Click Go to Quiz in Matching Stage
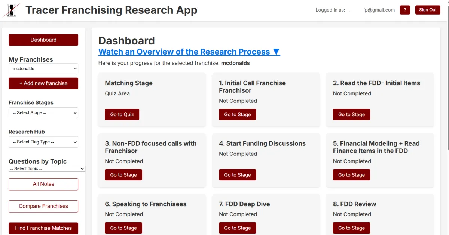Screen dimensions: 449x235 [122, 115]
